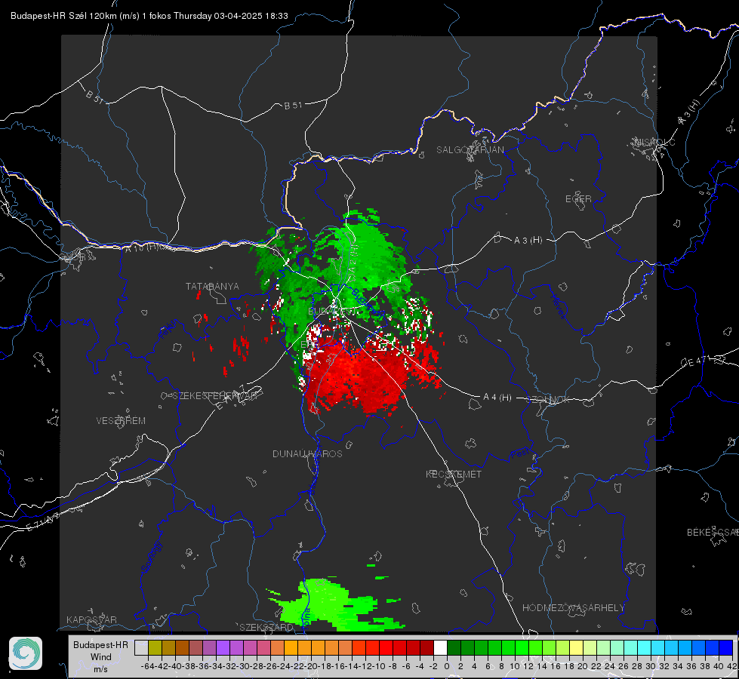Image resolution: width=739 pixels, height=679 pixels.
Task: Click the light gray first legend swatch
Action: 141,647
